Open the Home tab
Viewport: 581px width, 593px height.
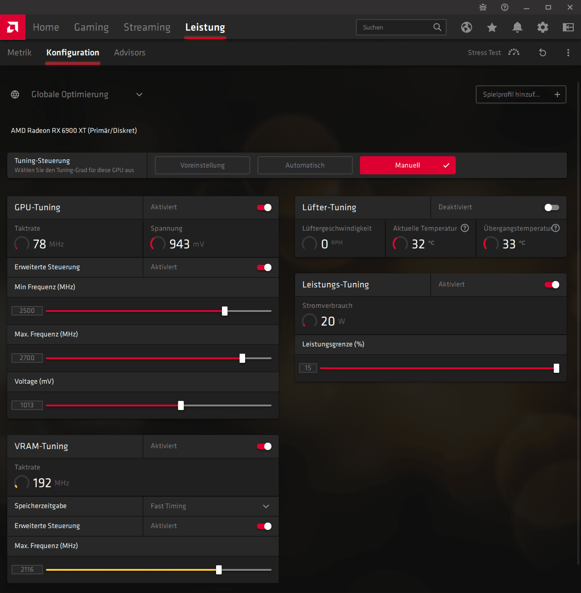point(46,27)
